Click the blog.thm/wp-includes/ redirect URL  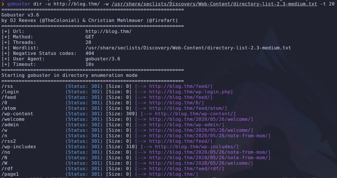coord(196,147)
